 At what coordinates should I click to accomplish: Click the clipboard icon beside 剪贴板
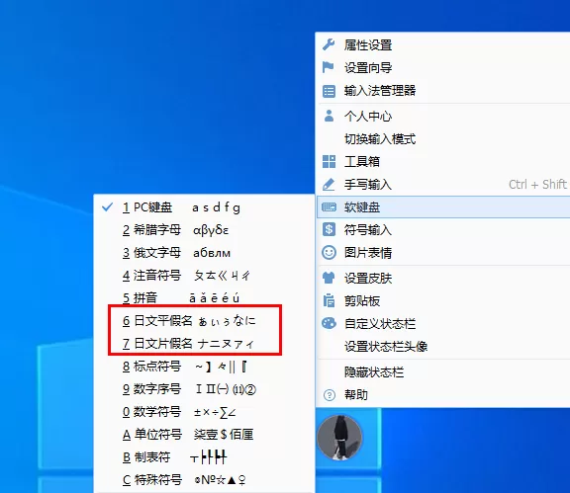pos(329,301)
